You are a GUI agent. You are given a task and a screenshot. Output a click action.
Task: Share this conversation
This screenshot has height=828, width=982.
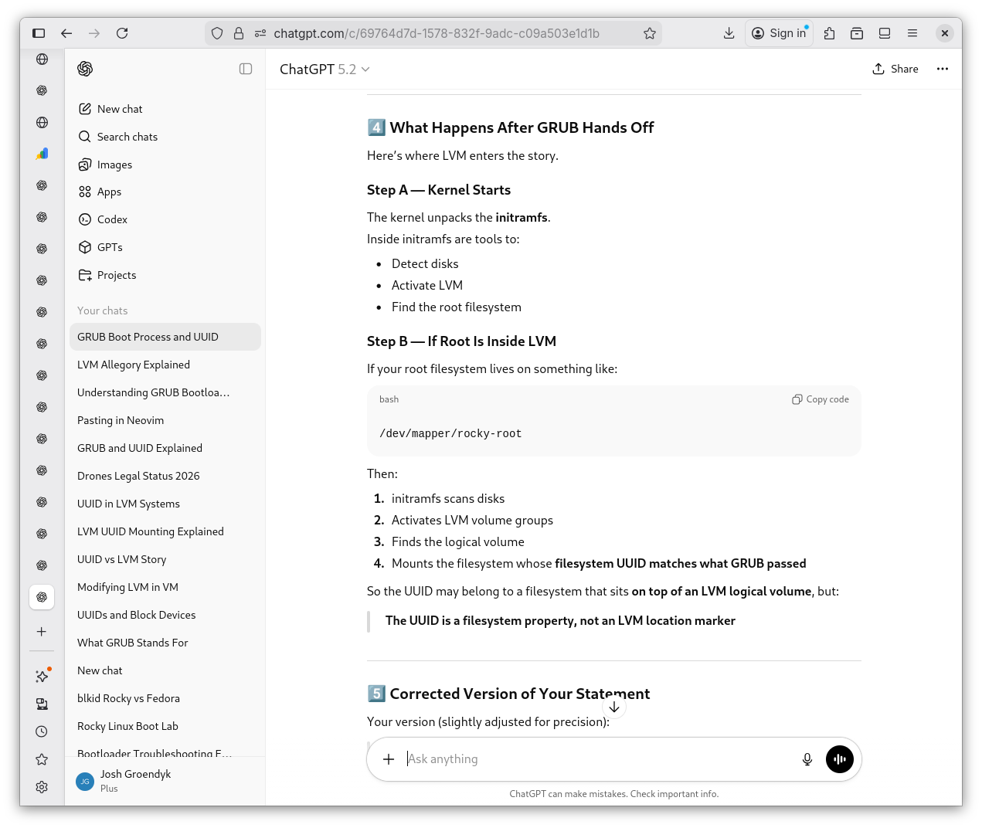[x=895, y=69]
